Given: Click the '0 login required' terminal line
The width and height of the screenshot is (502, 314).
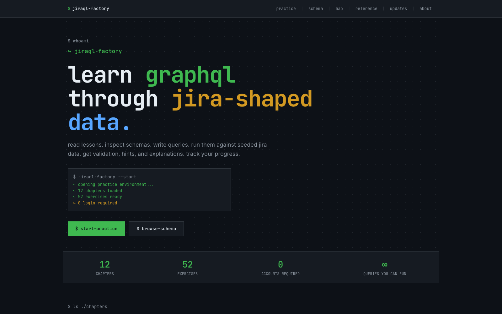Looking at the screenshot, I should [95, 203].
